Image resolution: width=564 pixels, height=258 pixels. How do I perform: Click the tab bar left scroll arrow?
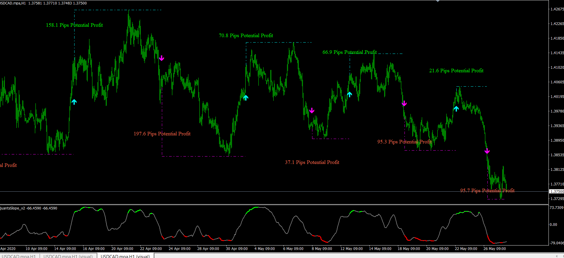point(557,256)
